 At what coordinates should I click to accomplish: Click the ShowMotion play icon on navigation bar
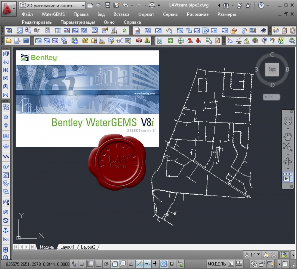(x=288, y=177)
